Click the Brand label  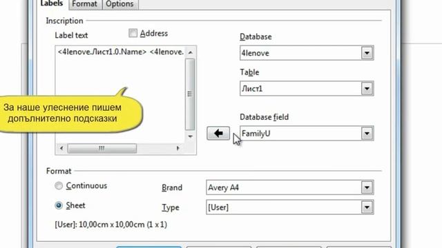[172, 187]
